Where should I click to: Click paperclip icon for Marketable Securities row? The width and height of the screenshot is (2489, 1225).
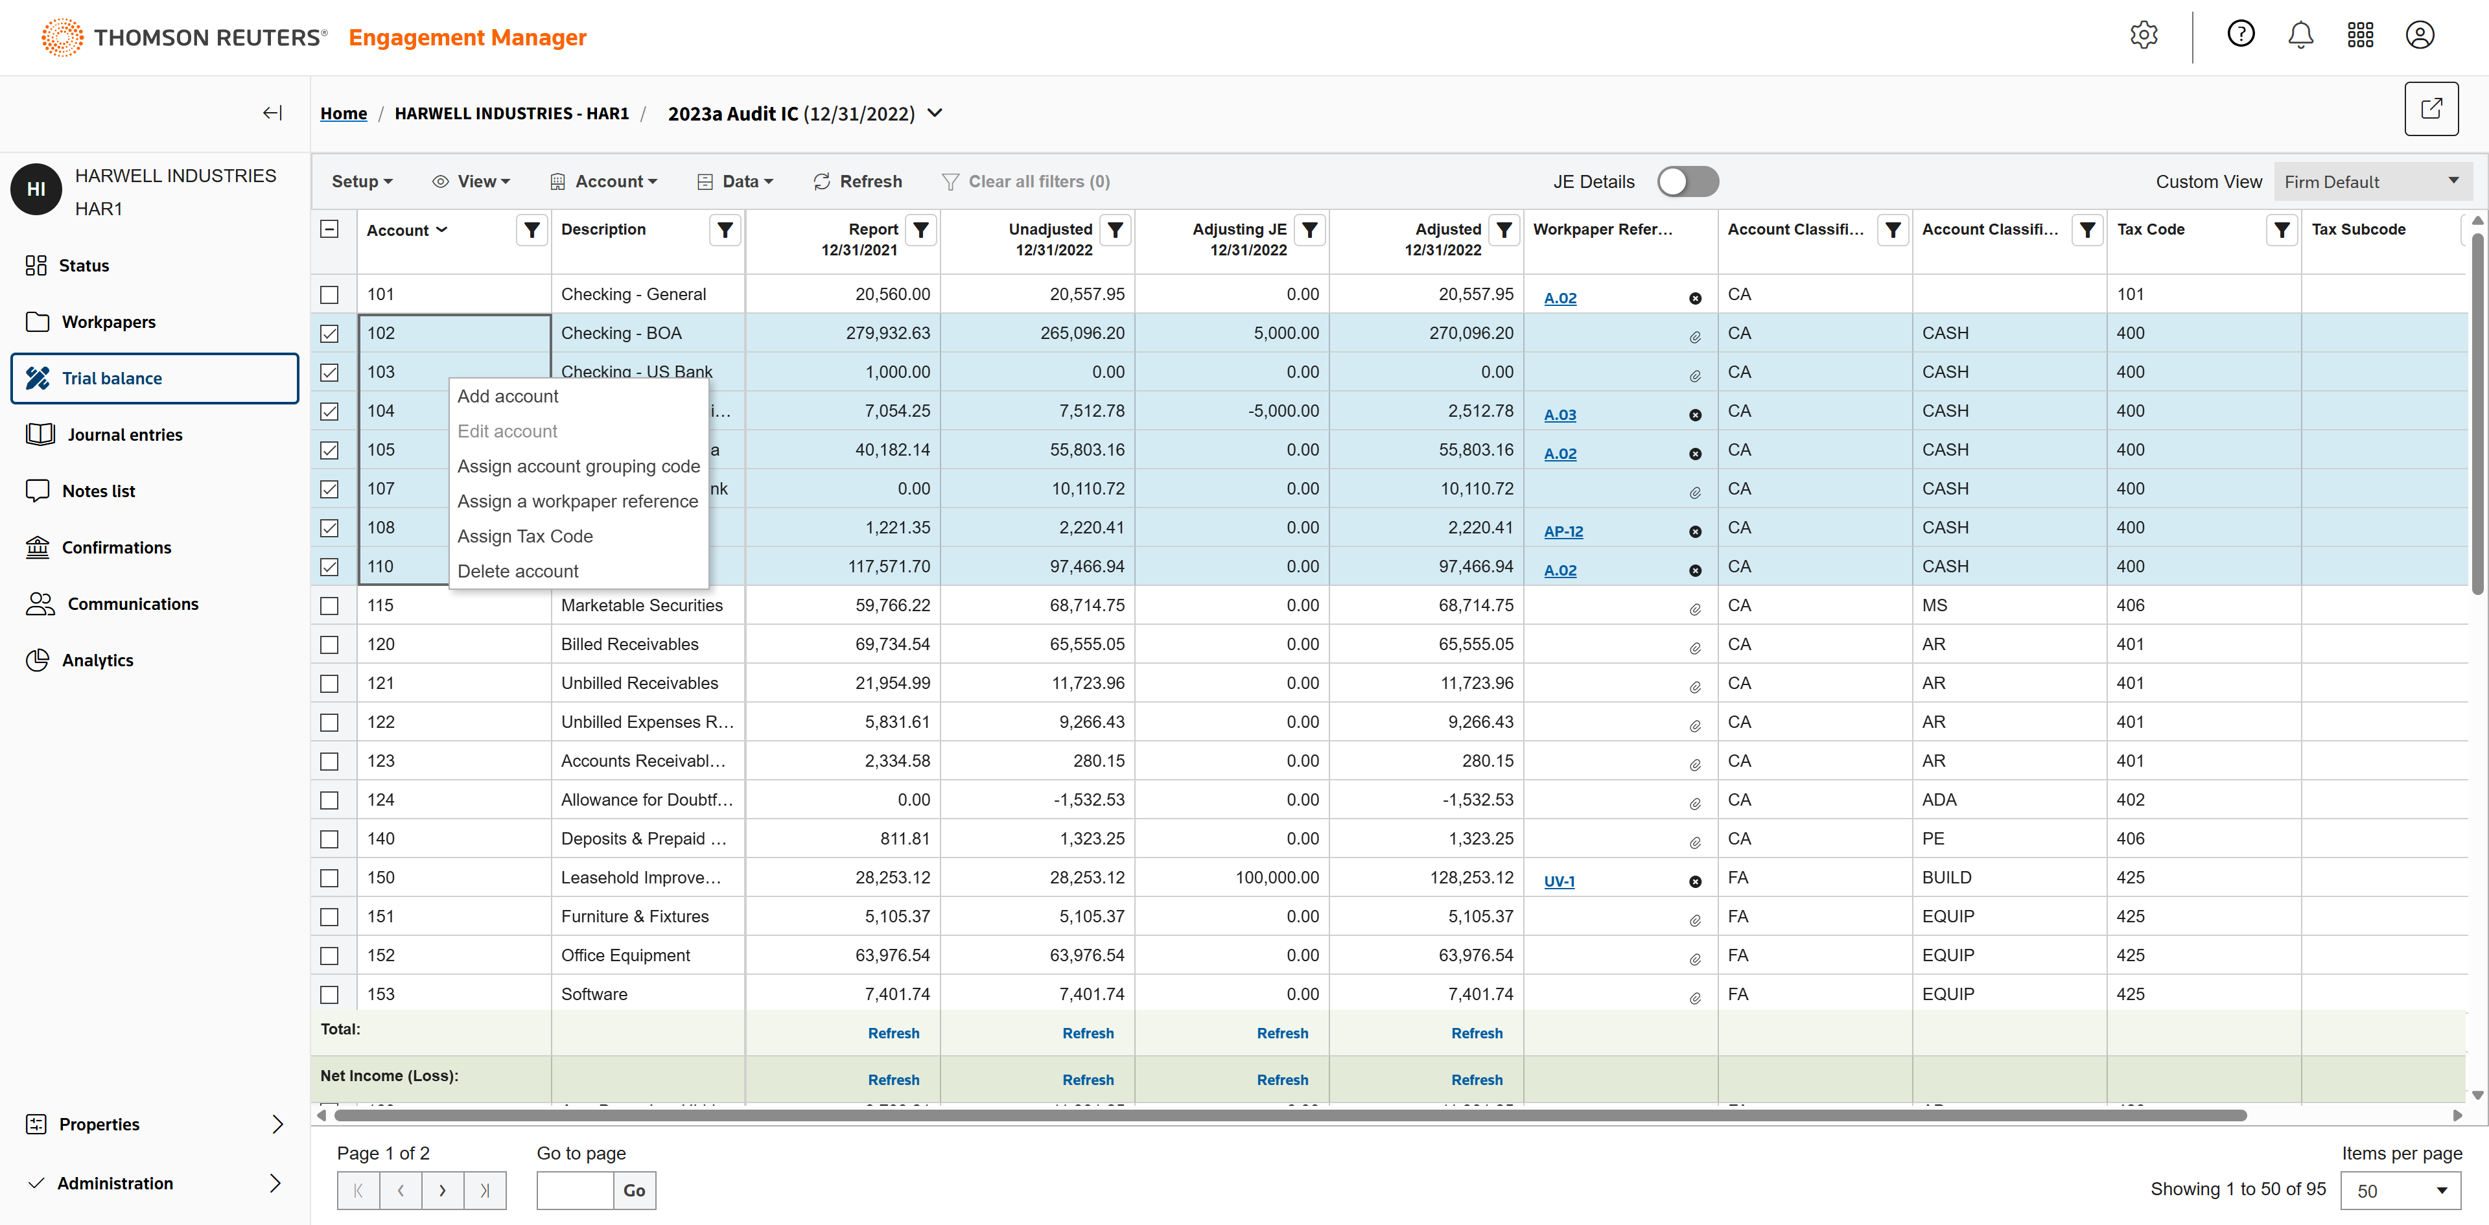click(1695, 610)
